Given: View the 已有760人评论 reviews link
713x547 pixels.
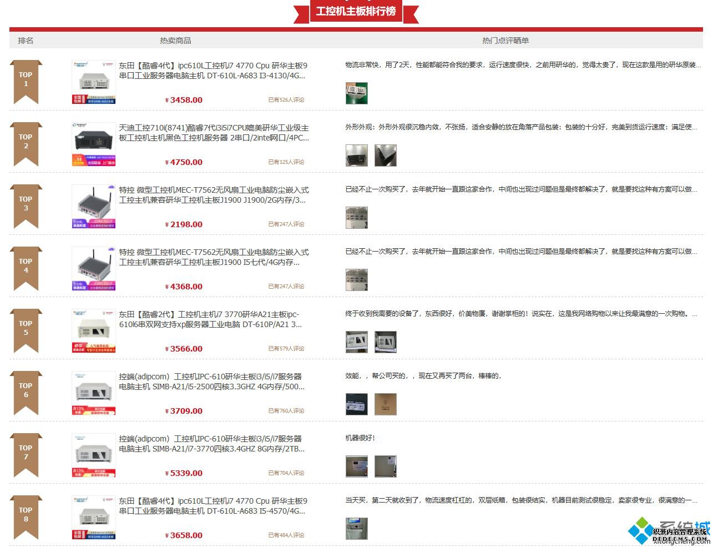Looking at the screenshot, I should (286, 411).
